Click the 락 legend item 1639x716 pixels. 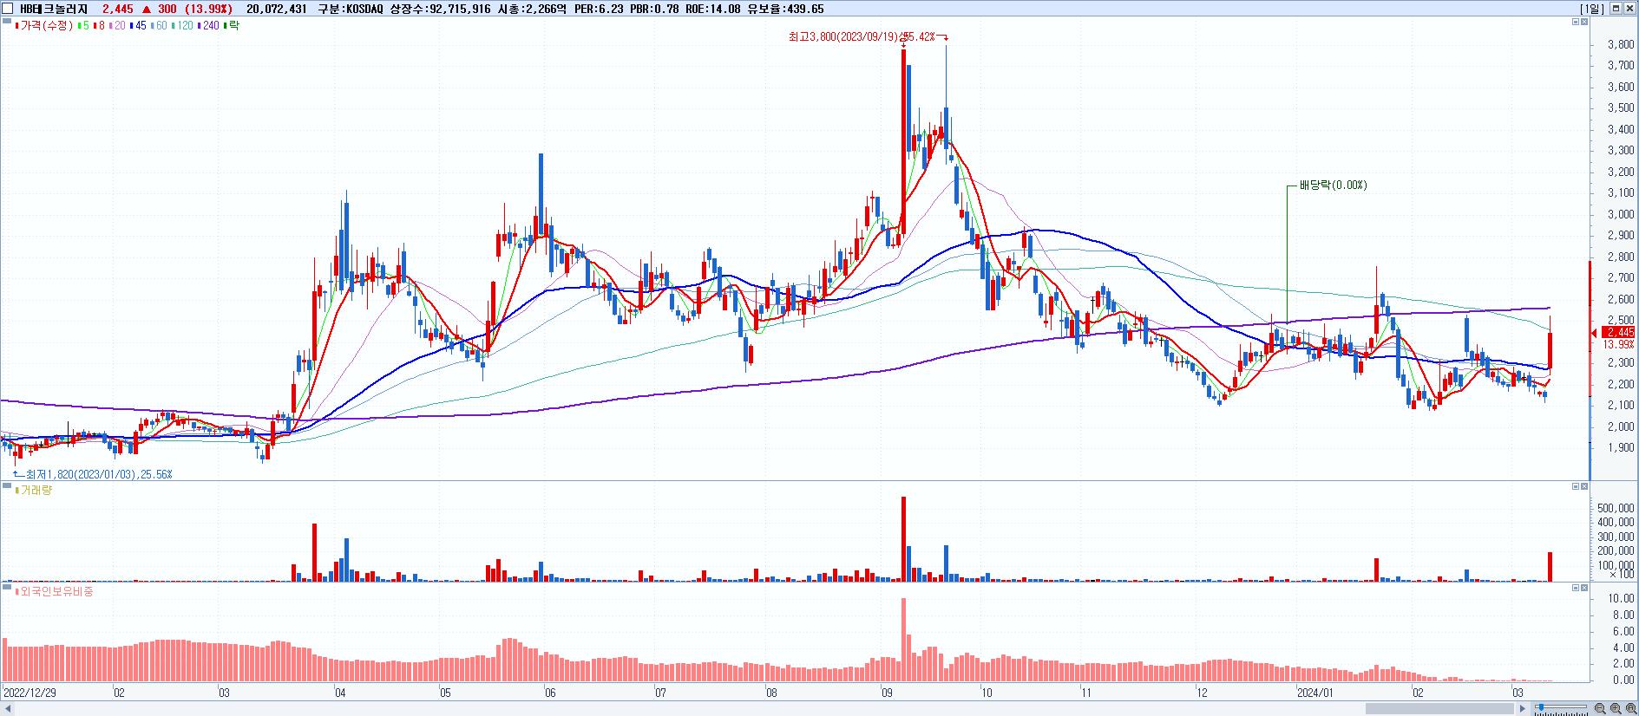click(x=232, y=25)
